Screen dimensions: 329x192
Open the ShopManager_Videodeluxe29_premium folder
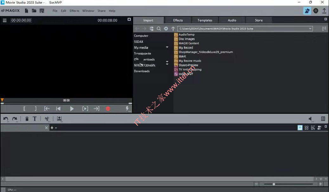click(206, 52)
